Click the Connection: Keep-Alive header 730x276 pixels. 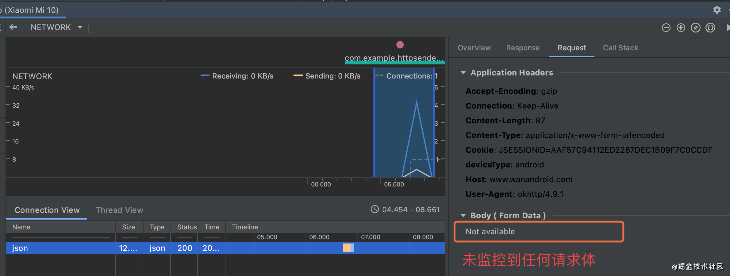coord(512,106)
